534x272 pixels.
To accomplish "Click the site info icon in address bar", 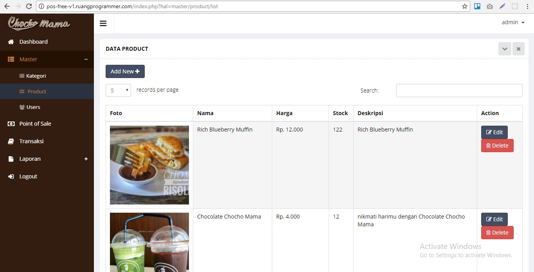I will tap(41, 6).
